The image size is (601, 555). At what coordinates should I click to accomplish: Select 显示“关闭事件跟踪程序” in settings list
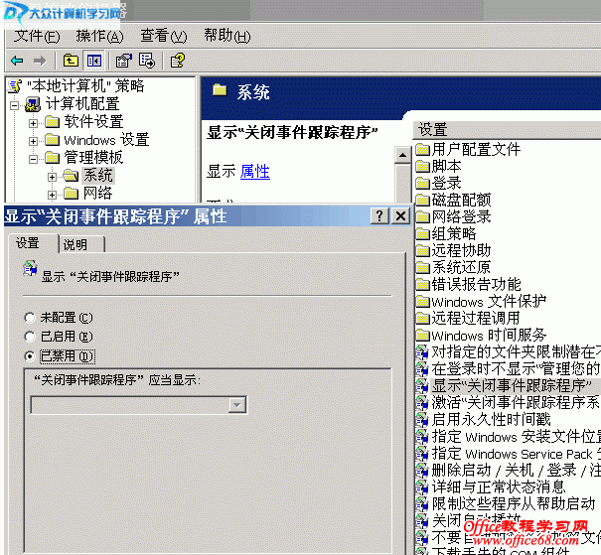tap(512, 385)
